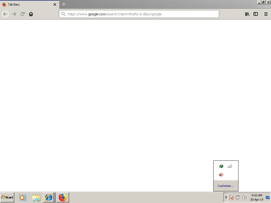Select the Tab Baru tab
Screen dimensions: 271x203
pyautogui.click(x=30, y=4)
